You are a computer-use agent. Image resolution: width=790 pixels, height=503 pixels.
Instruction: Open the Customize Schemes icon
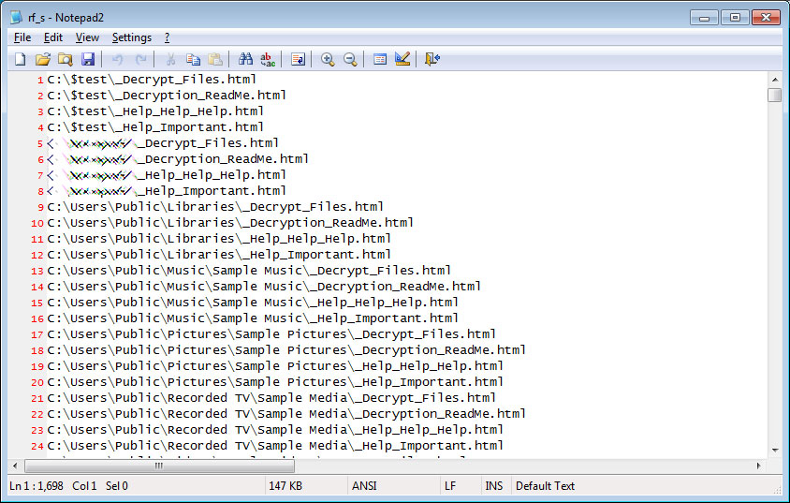pos(402,59)
